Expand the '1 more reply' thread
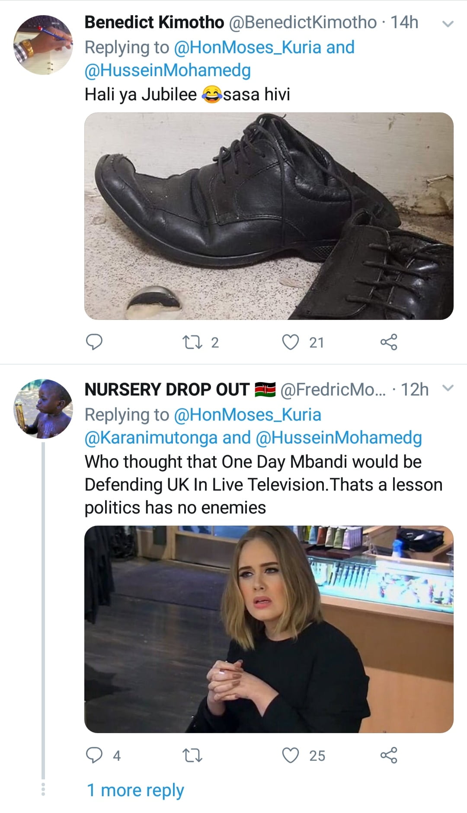This screenshot has width=467, height=813. coord(135,790)
